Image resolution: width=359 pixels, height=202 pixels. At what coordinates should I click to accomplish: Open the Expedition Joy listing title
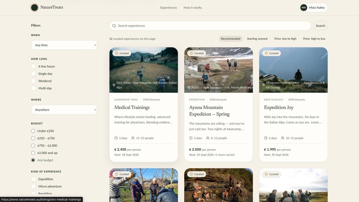[279, 107]
